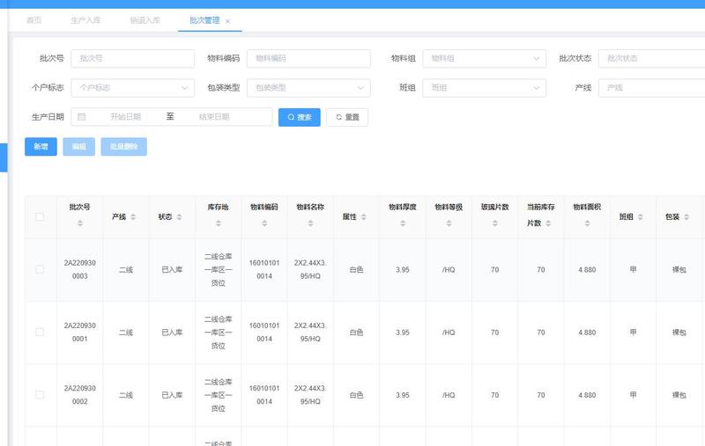Sort table by 班组 column header

(641, 216)
